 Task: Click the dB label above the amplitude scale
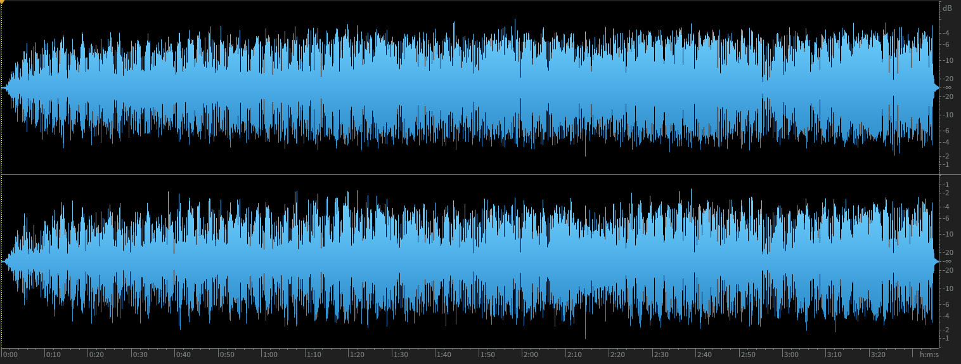pos(948,8)
